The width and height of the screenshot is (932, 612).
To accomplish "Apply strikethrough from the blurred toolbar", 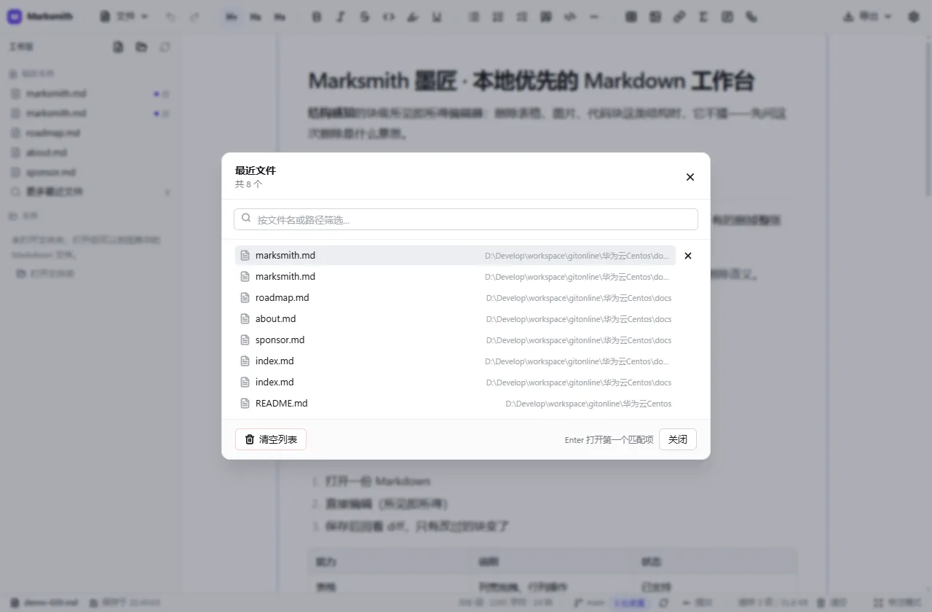I will [365, 17].
